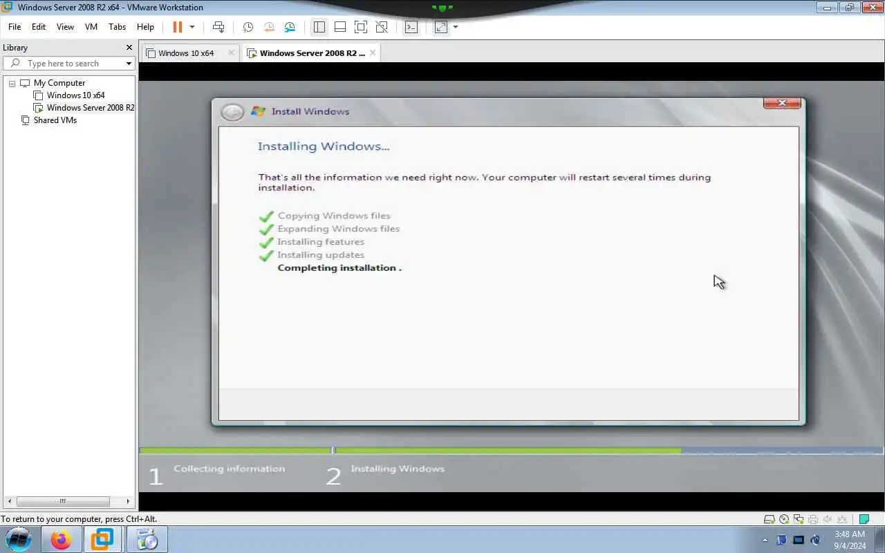Click the library scrollbar right arrow
The width and height of the screenshot is (885, 553).
tap(127, 501)
